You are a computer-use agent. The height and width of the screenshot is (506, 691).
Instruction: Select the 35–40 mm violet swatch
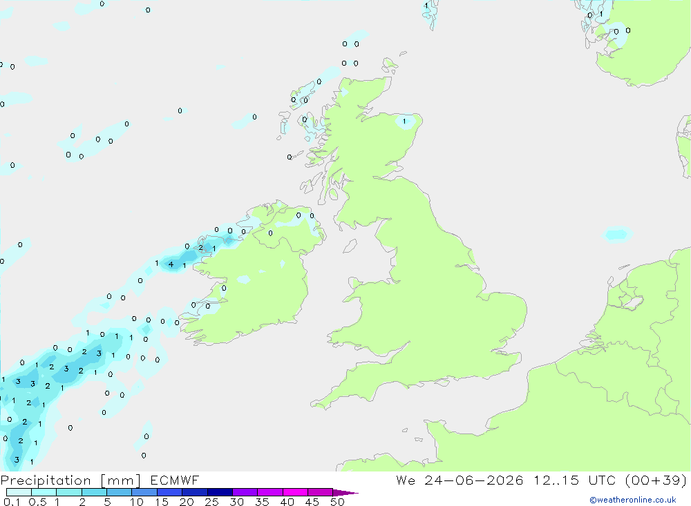point(269,492)
